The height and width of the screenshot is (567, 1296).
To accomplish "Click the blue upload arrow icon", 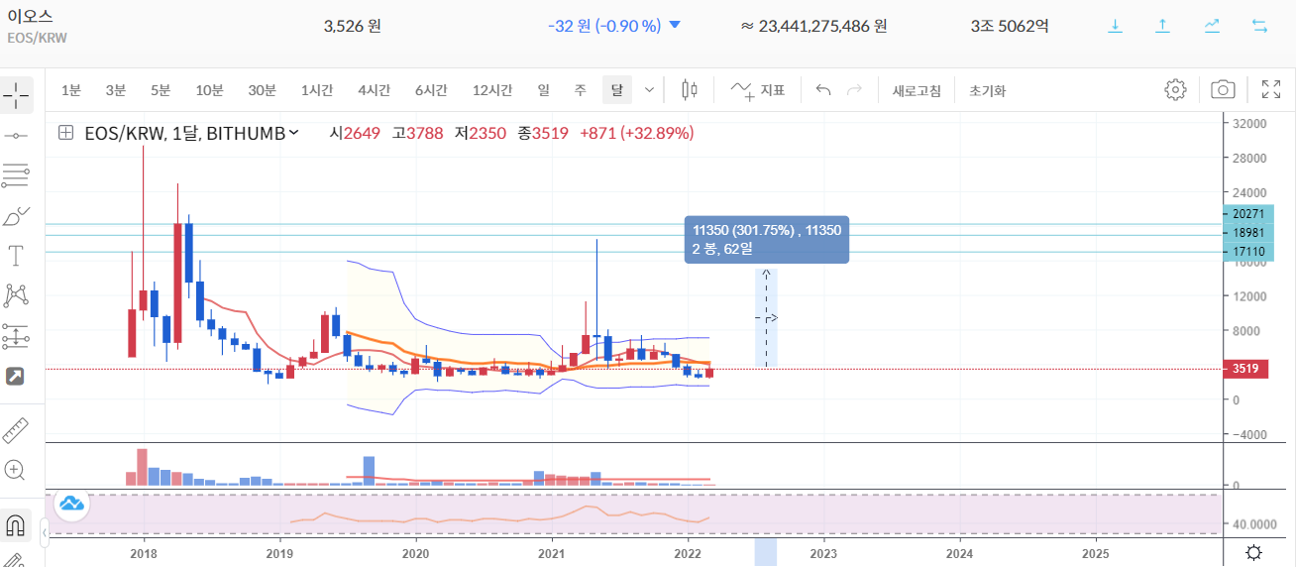I will point(1163,26).
